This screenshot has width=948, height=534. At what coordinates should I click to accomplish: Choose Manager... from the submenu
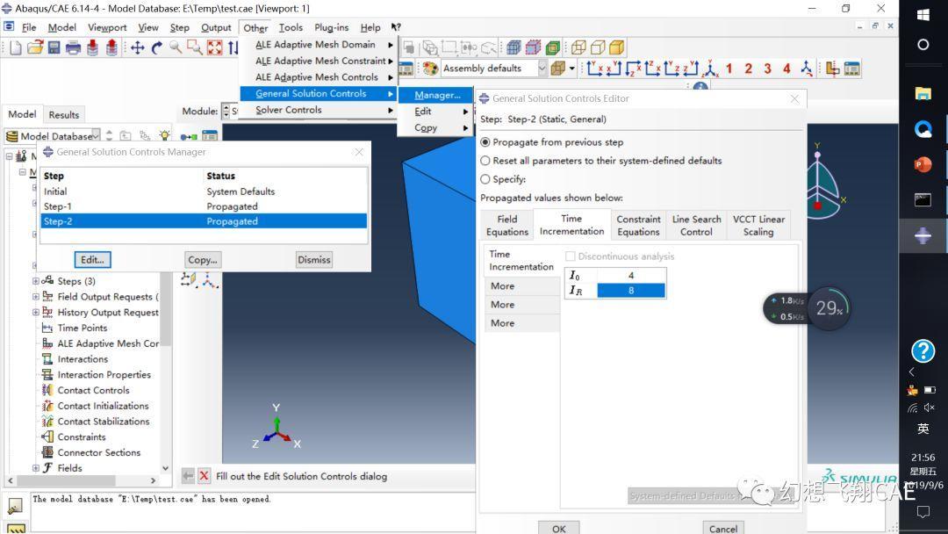point(437,95)
